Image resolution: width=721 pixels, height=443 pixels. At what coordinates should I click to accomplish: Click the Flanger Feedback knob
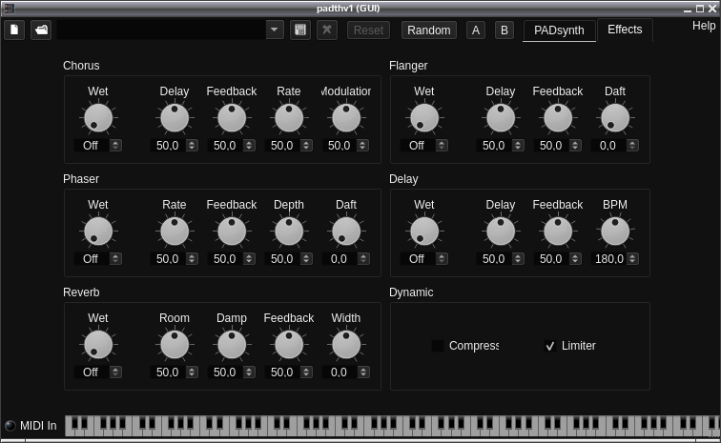click(x=558, y=117)
